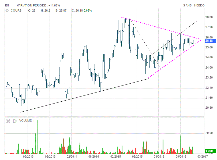Remove the VOLUME indicator with the X icon
Viewport: 217px width, 160px height.
pyautogui.click(x=8, y=121)
